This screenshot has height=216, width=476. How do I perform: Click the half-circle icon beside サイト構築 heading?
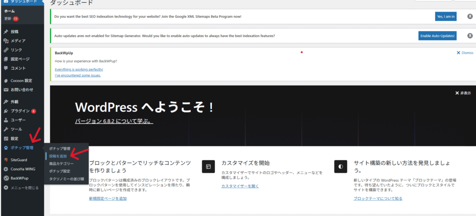(341, 167)
